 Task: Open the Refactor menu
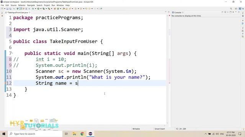coord(22,5)
